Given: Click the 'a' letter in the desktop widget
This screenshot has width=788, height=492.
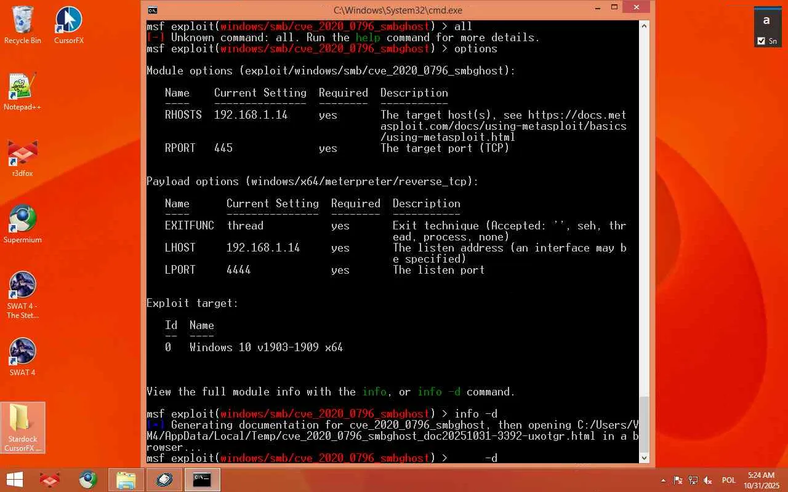Looking at the screenshot, I should click(766, 20).
